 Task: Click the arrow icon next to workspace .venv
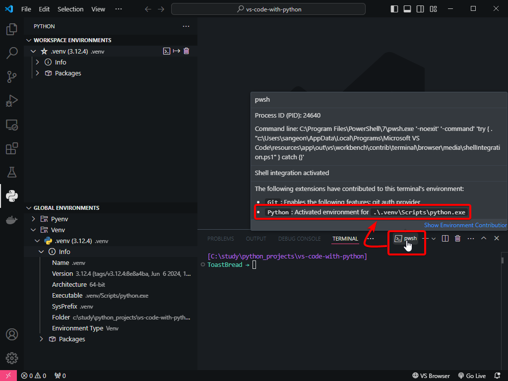177,51
